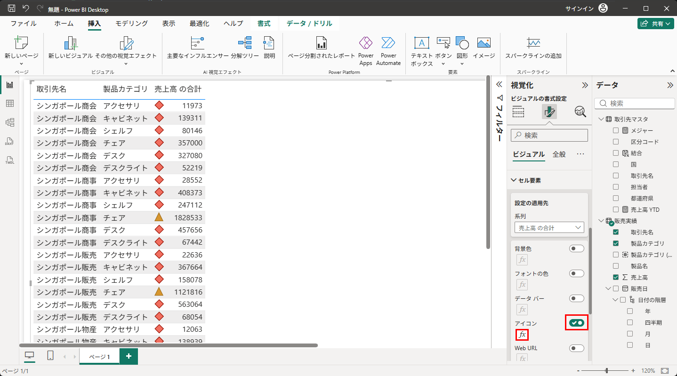Collapse the データ pane
The width and height of the screenshot is (677, 376).
670,85
